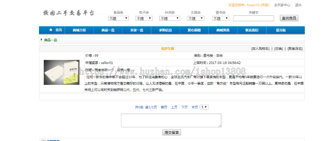The image size is (325, 141).
Task: Click the 下页 next page link
Action: pos(185,107)
